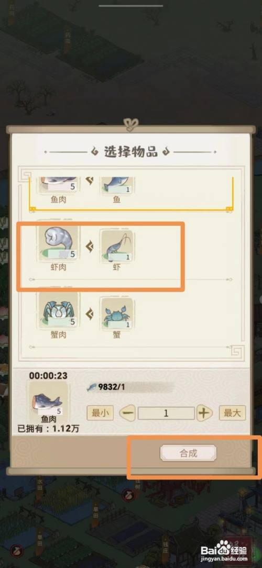Tap the arrow between 鱼肉 and 鱼
Image resolution: width=262 pixels, height=568 pixels.
[89, 180]
